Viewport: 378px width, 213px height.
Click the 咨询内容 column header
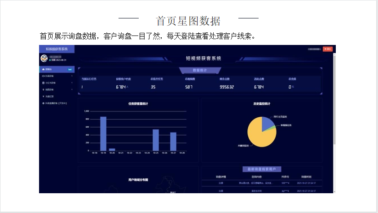coord(256,177)
